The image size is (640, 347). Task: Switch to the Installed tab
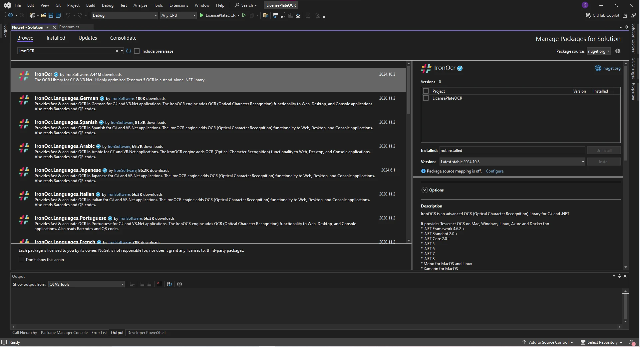(x=56, y=38)
